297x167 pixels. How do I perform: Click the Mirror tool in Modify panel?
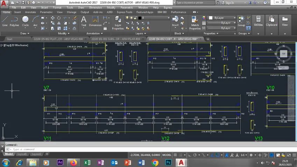point(59,23)
